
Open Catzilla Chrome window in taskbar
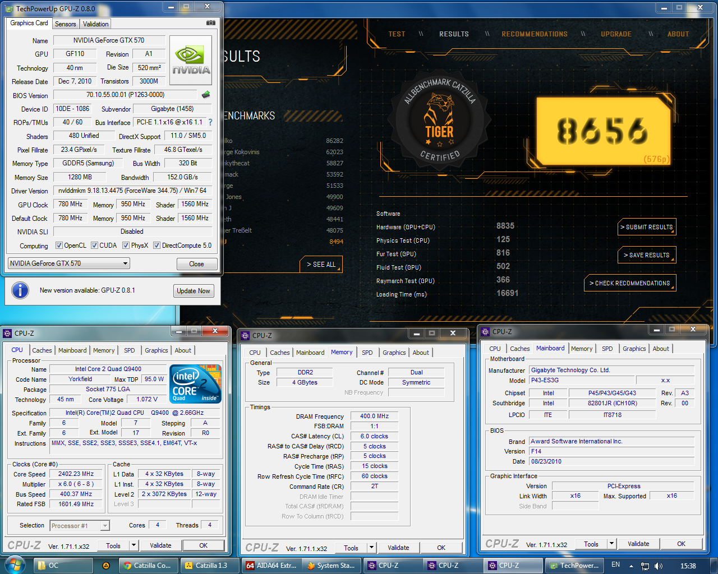tap(149, 566)
